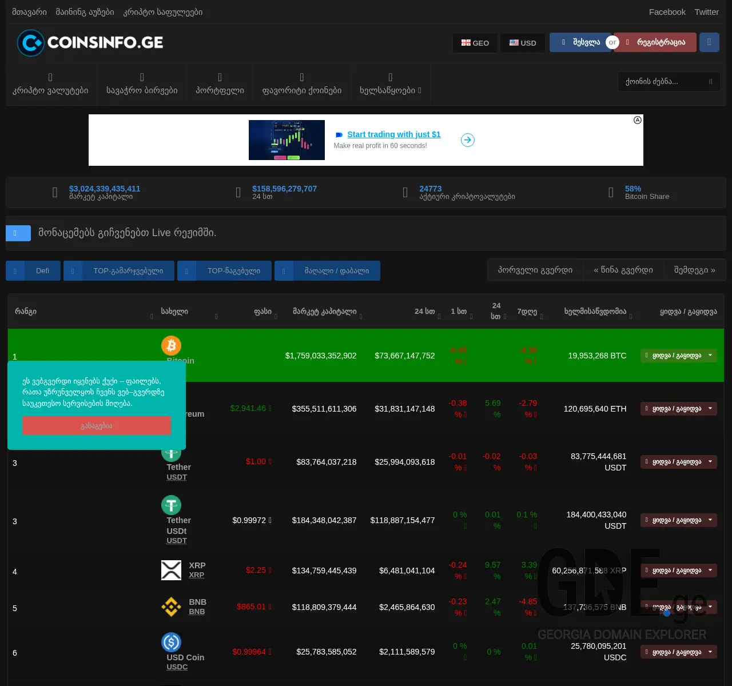Open the მაინინგ აუზები menu item
The height and width of the screenshot is (686, 732).
[85, 11]
